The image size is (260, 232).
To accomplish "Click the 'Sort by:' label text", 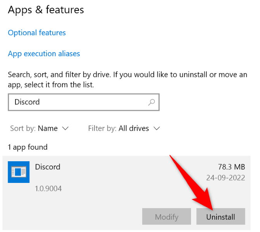I will coord(22,128).
